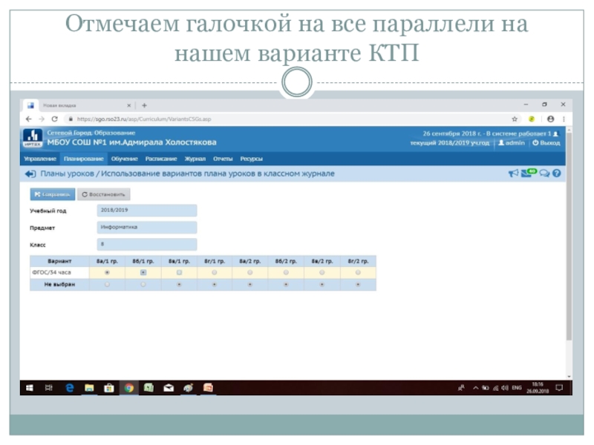Open the Планирование menu

point(83,159)
